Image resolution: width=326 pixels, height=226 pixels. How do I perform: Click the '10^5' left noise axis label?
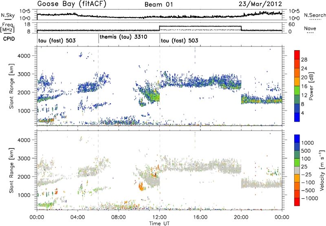[25, 11]
